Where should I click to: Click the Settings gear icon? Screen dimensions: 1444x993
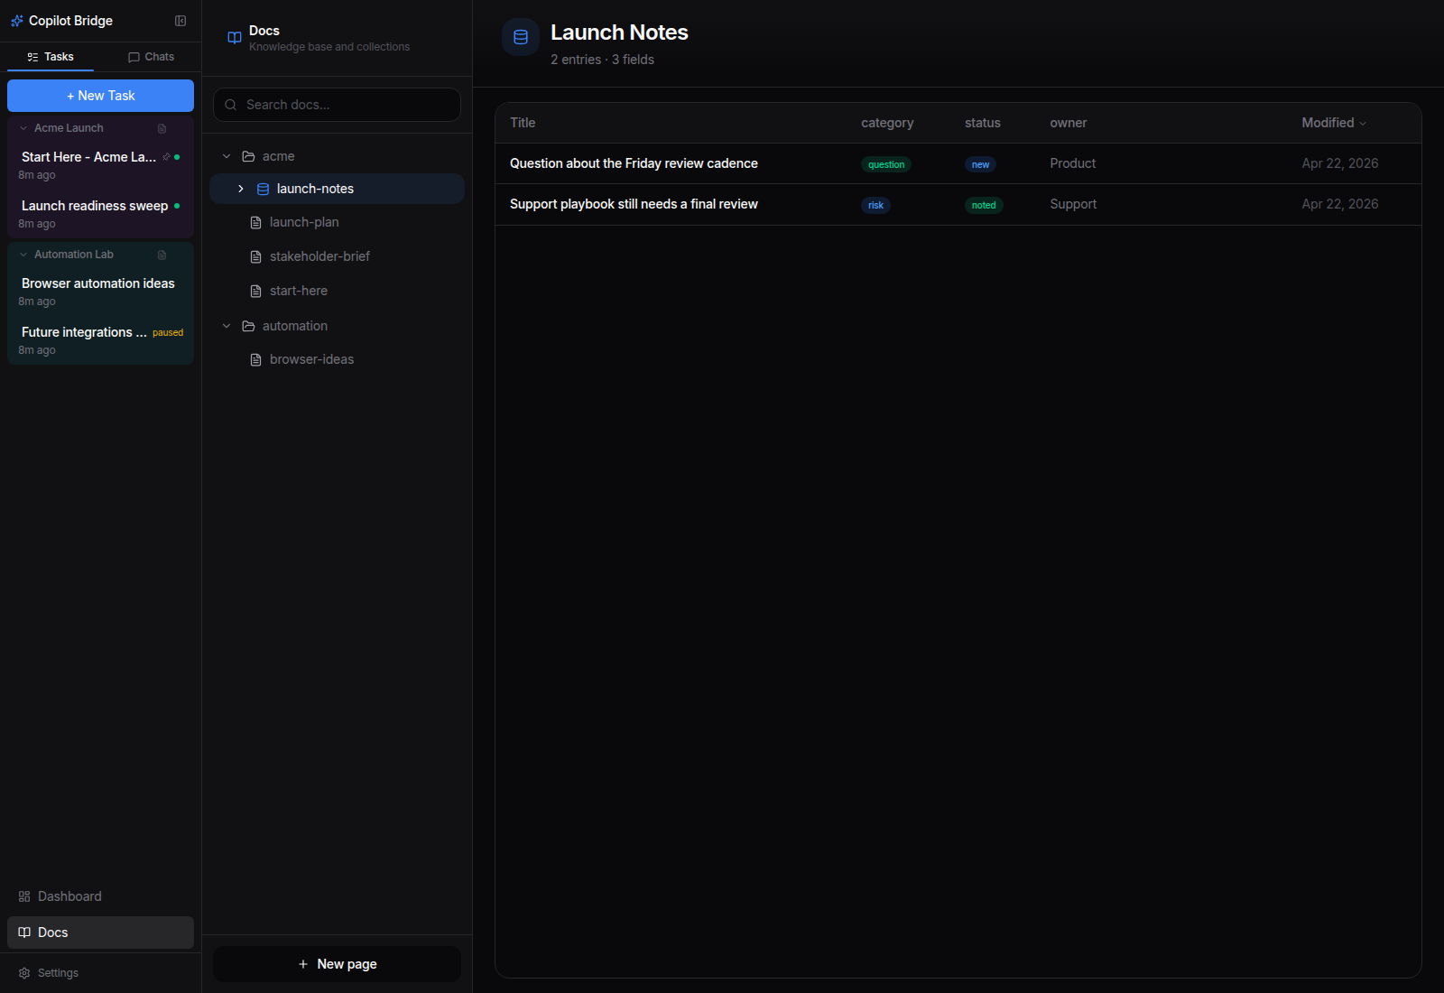click(24, 973)
